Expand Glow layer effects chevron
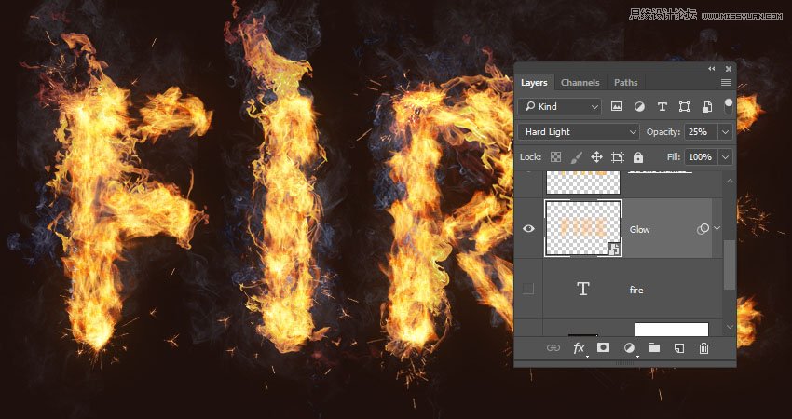Image resolution: width=792 pixels, height=419 pixels. [717, 229]
